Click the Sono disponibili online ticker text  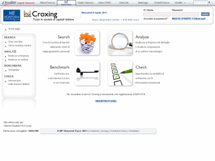(115, 20)
